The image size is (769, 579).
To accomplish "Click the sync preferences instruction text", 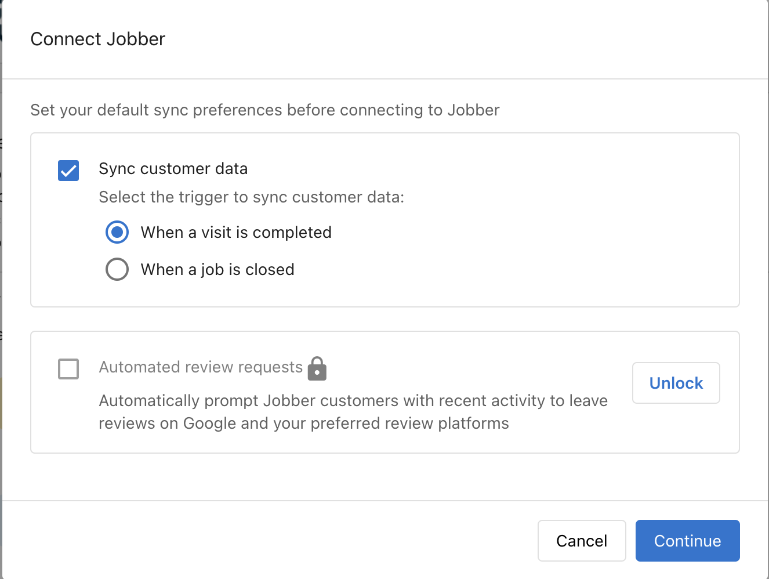I will [x=264, y=110].
